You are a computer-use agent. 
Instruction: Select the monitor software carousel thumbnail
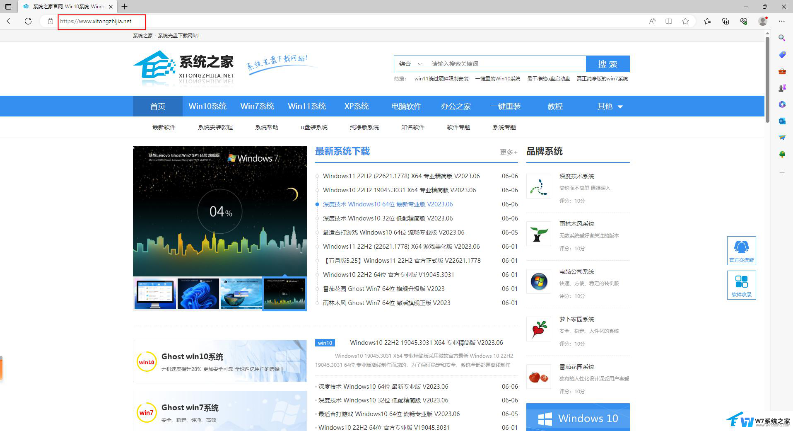155,293
